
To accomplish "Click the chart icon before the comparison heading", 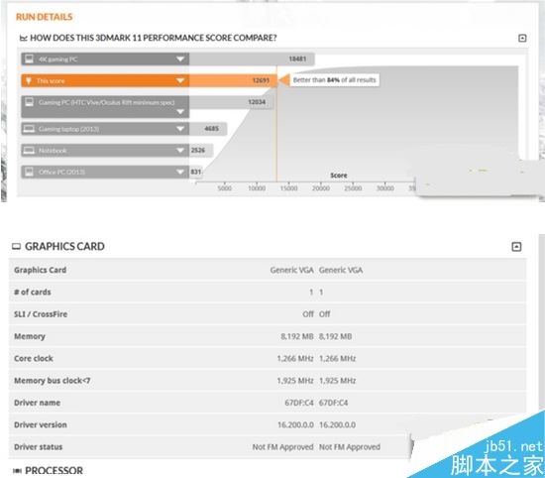I will coord(24,38).
